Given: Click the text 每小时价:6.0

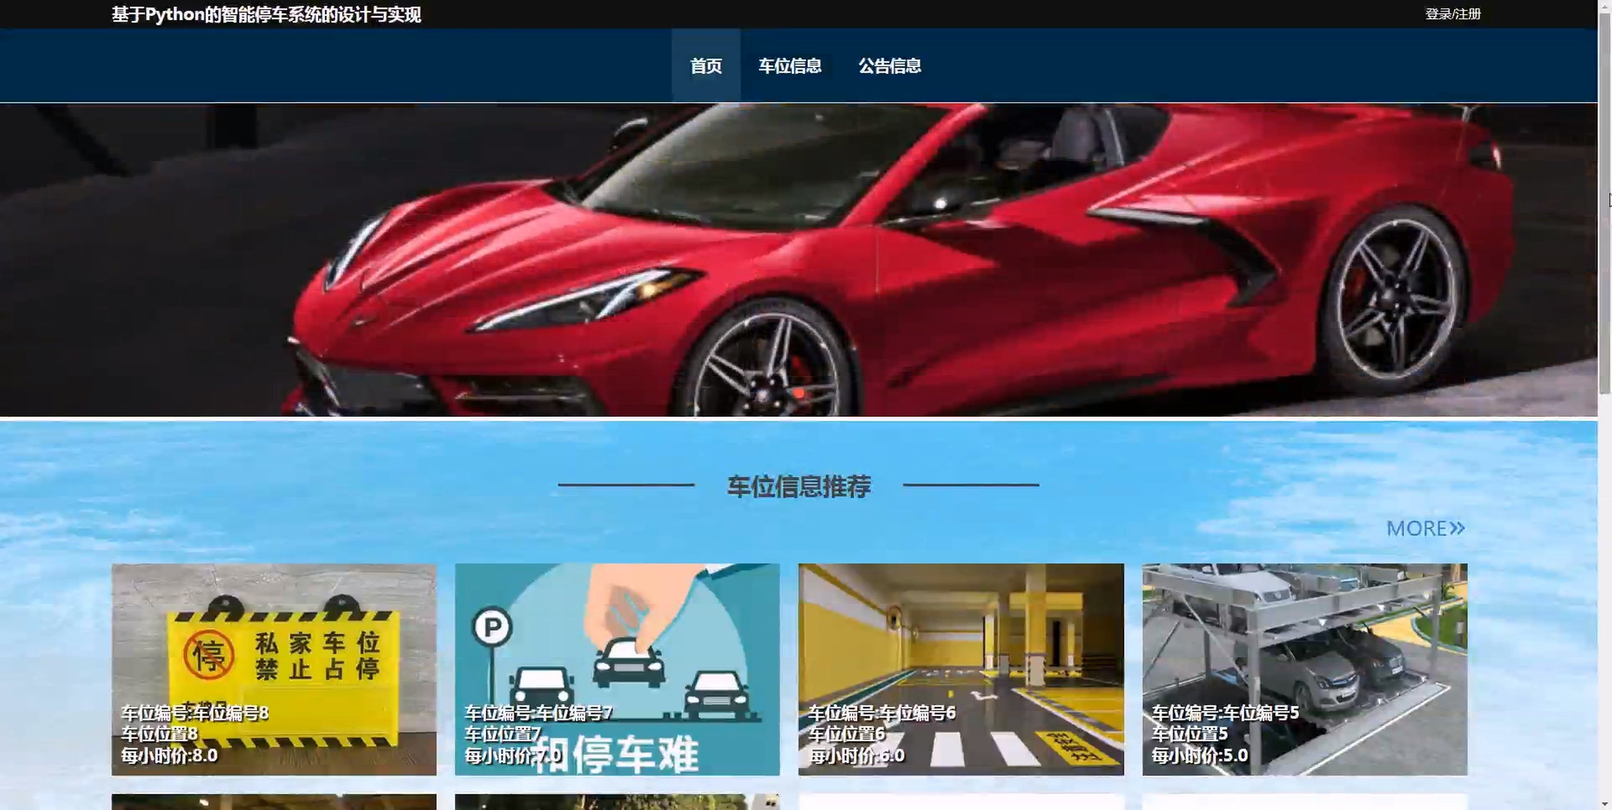Looking at the screenshot, I should point(856,756).
